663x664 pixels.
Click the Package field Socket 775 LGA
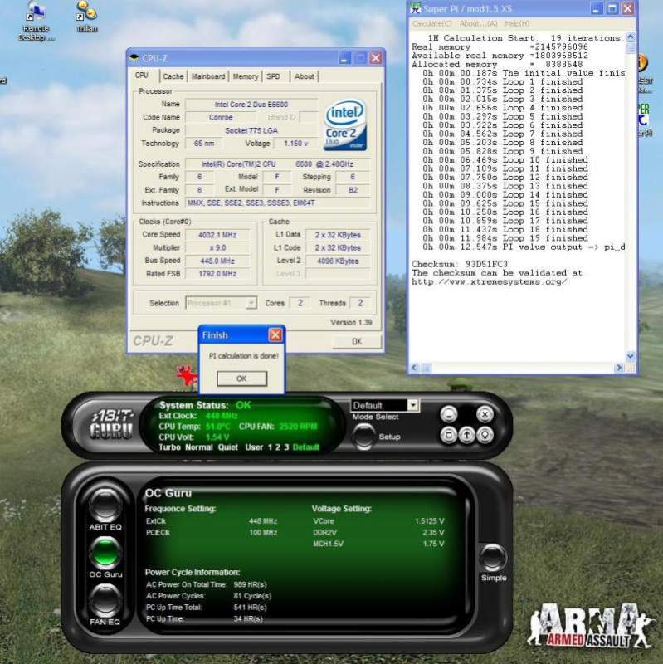(x=251, y=130)
